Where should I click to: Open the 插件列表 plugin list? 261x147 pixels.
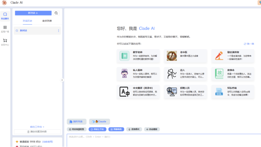point(77,122)
